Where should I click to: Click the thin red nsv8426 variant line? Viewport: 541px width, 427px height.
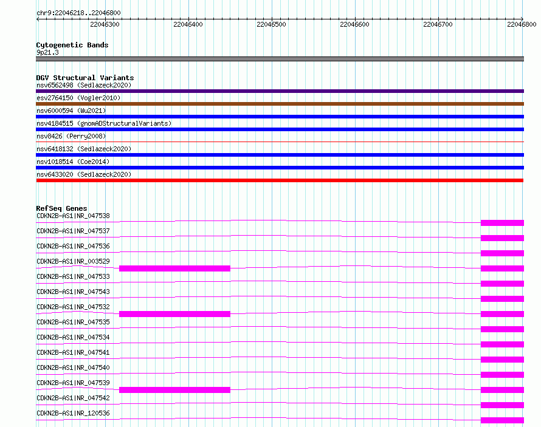[280, 142]
